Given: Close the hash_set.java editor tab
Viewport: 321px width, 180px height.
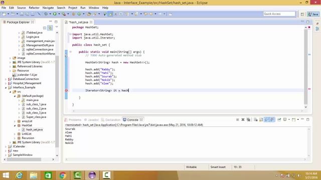Looking at the screenshot, I should click(x=91, y=22).
